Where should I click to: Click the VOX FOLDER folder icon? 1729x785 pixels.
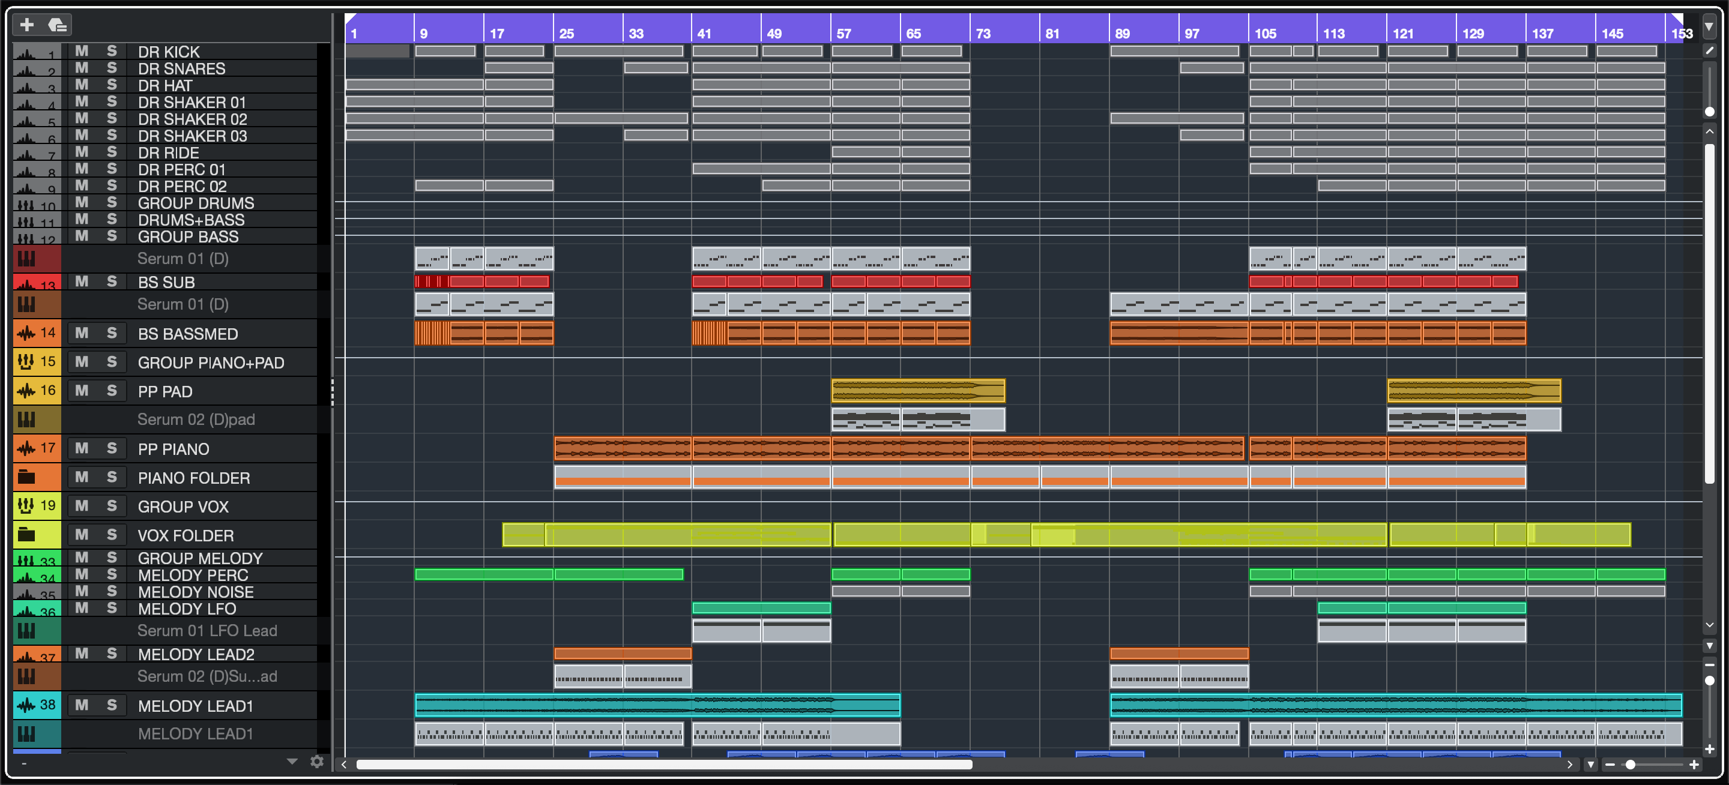[27, 535]
